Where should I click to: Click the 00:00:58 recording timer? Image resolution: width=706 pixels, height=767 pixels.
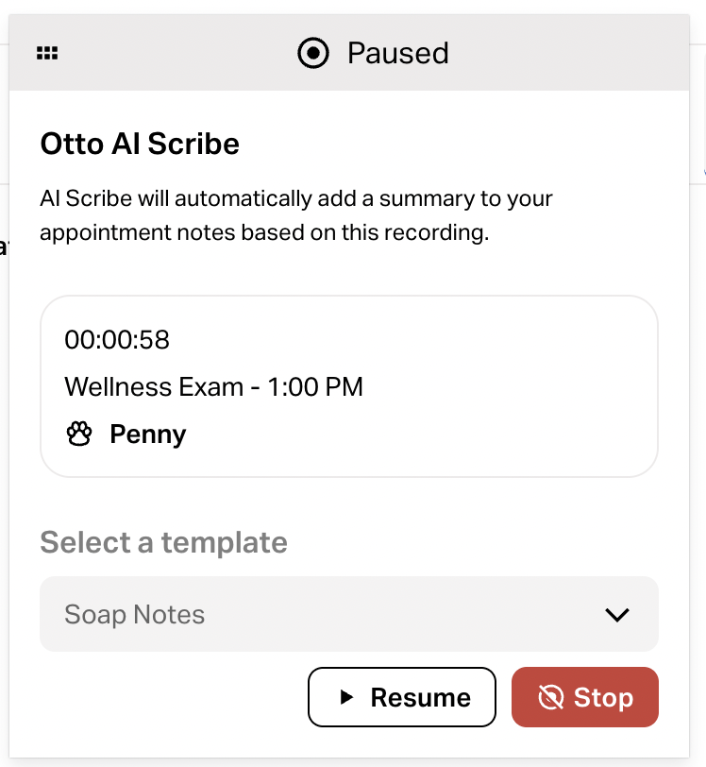tap(117, 340)
